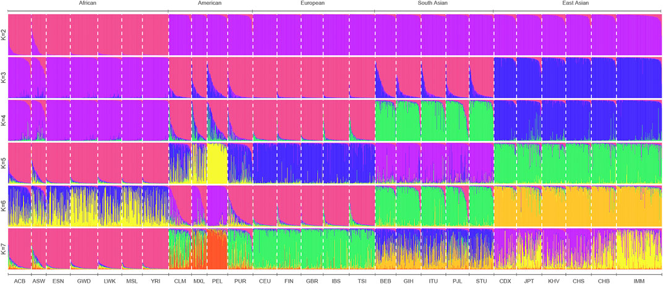663x284 pixels.
Task: Click the South Asian group heading
Action: [434, 3]
